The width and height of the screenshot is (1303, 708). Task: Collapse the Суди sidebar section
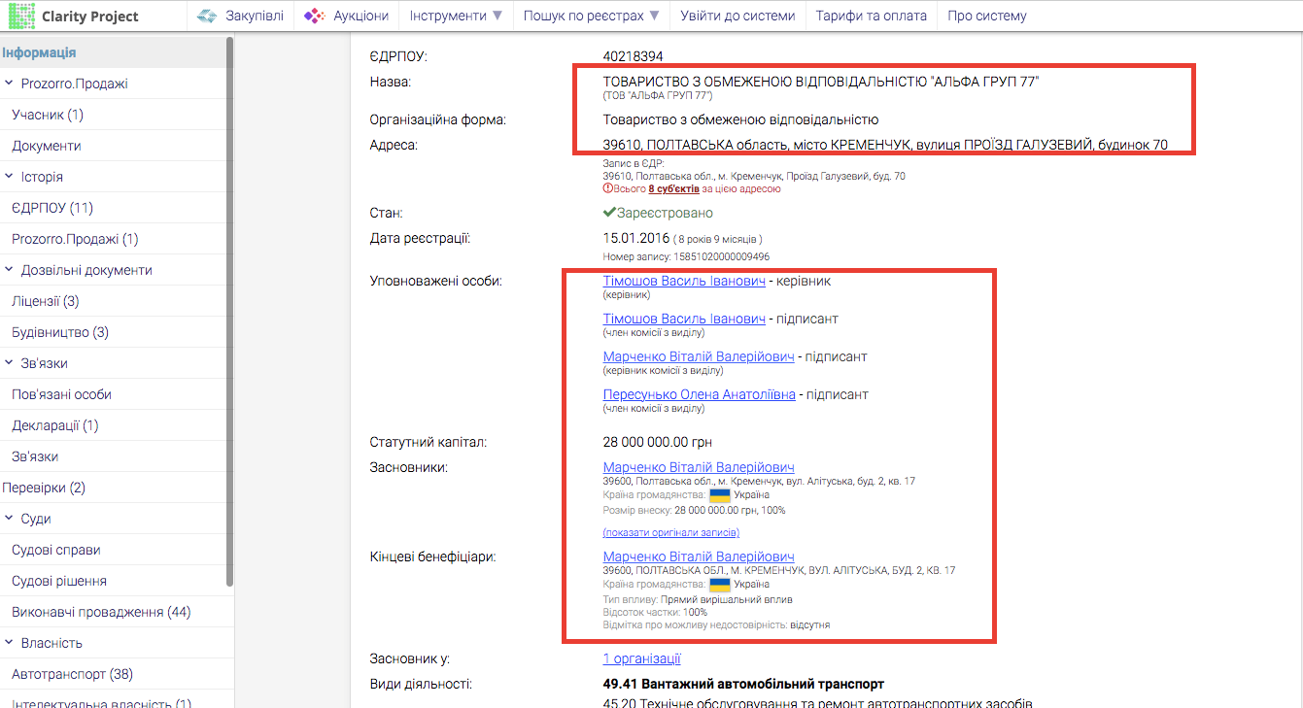(x=9, y=519)
